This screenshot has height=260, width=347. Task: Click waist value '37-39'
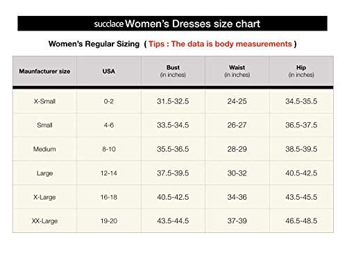tap(237, 221)
